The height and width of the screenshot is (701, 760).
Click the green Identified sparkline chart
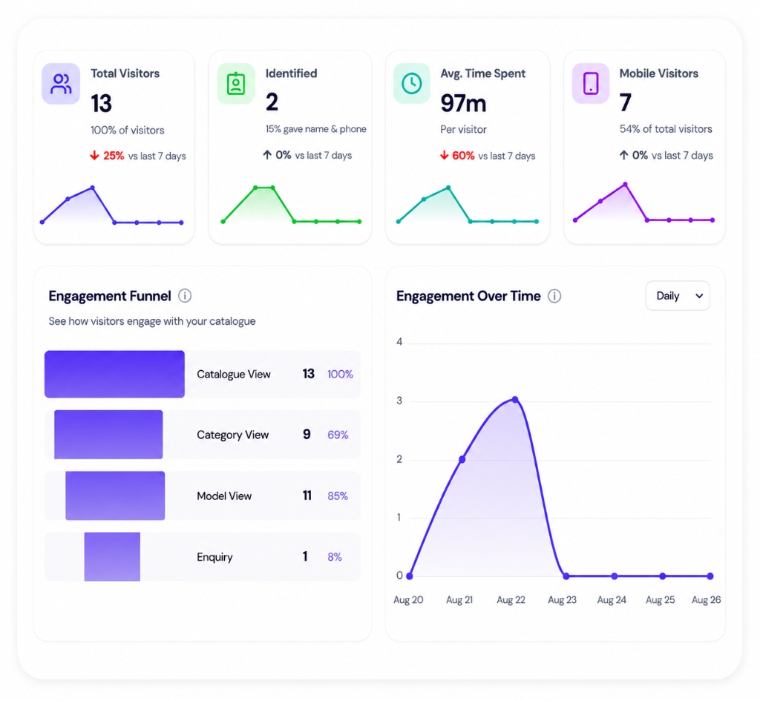(x=291, y=205)
